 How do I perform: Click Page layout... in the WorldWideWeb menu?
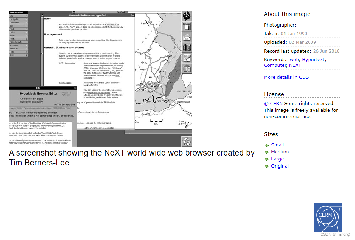18,42
